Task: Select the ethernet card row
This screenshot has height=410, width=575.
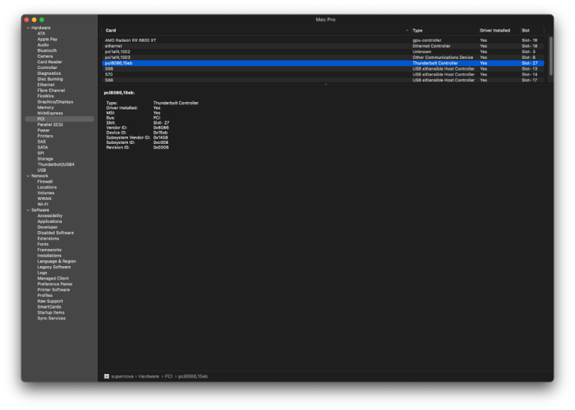Action: pyautogui.click(x=323, y=46)
